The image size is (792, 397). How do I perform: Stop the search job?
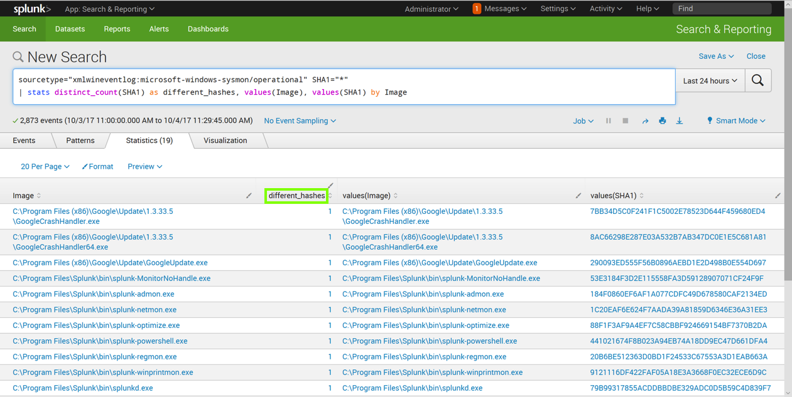coord(625,121)
